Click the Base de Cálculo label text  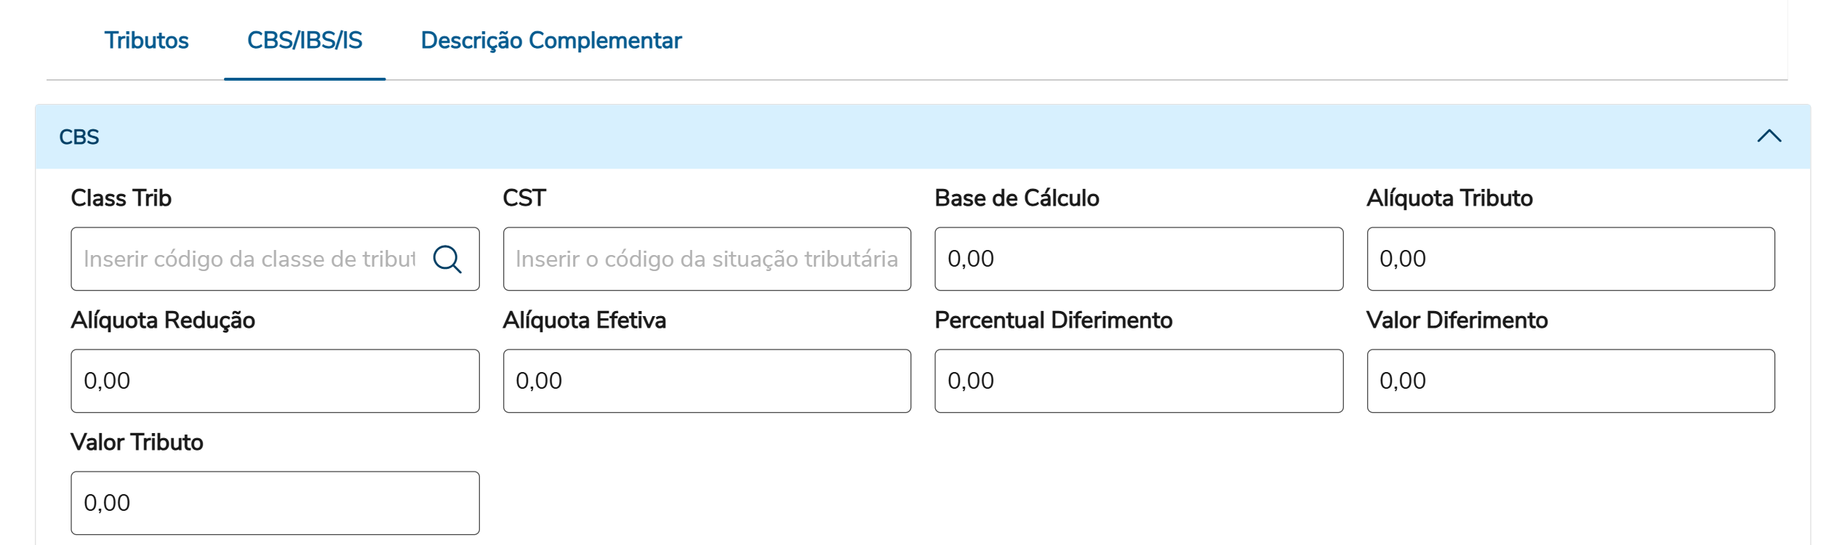pyautogui.click(x=1017, y=198)
